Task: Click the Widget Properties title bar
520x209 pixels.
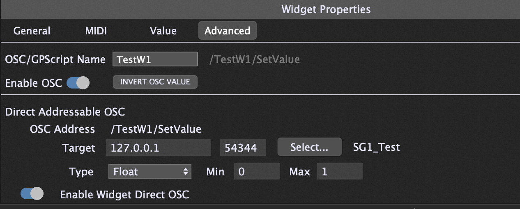Action: (x=326, y=9)
